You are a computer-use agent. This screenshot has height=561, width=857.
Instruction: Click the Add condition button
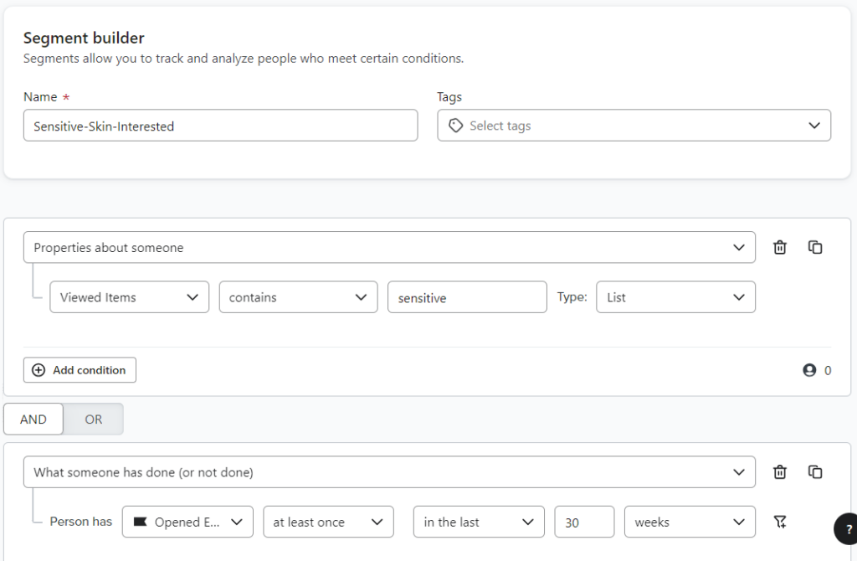click(80, 369)
